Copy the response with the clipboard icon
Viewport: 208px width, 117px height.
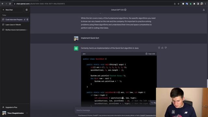(159, 48)
